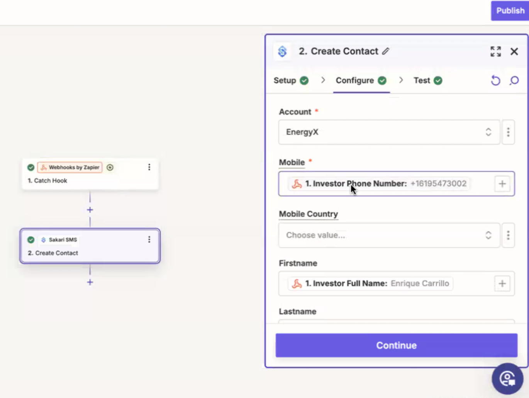Click the Mobile field label
Image resolution: width=529 pixels, height=398 pixels.
292,162
